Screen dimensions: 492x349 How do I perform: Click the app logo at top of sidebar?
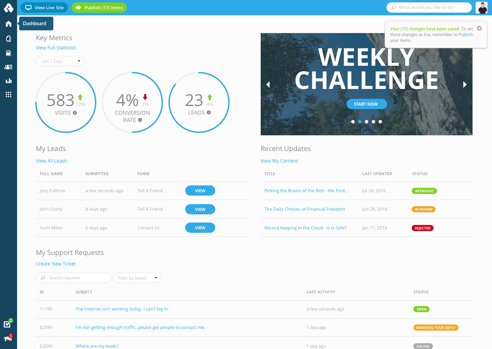tap(9, 7)
